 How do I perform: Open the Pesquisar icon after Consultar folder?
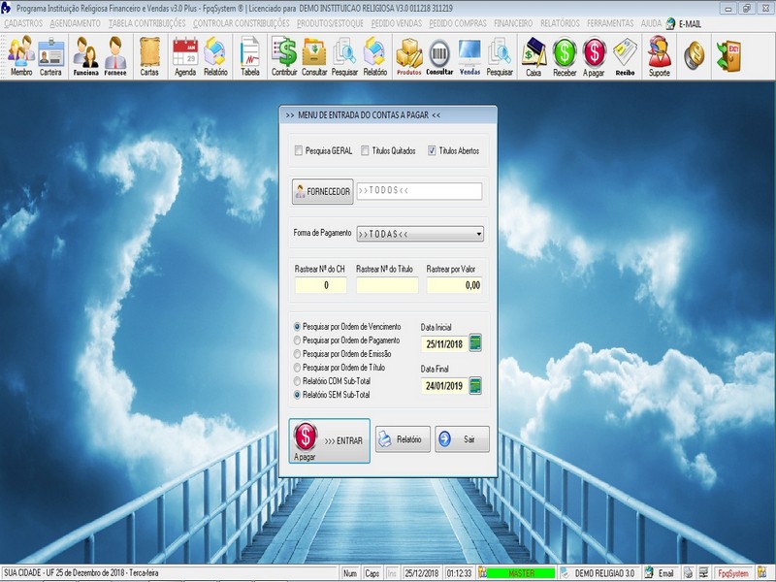tap(344, 56)
